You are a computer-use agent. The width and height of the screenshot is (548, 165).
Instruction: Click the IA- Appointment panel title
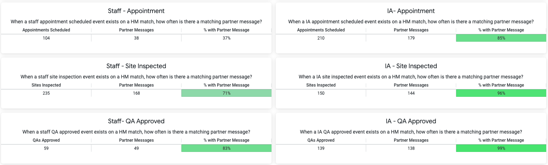pyautogui.click(x=411, y=11)
